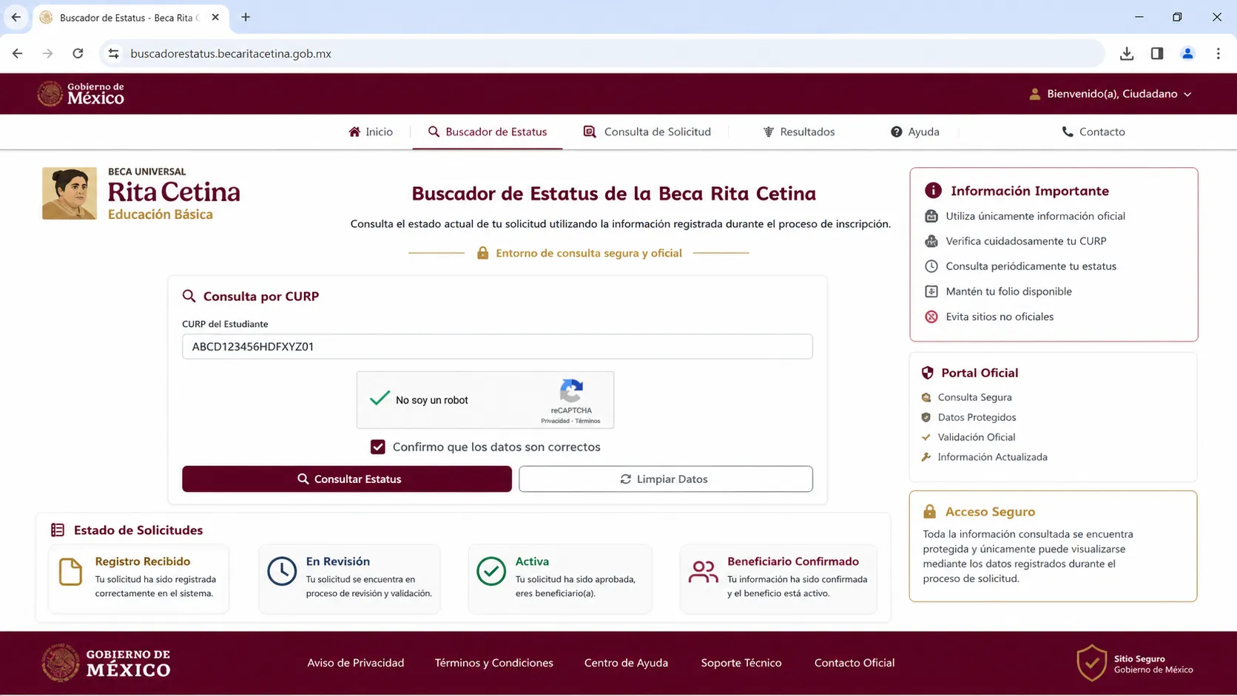Click the lock icon next to Entorno de consulta segura

click(482, 253)
